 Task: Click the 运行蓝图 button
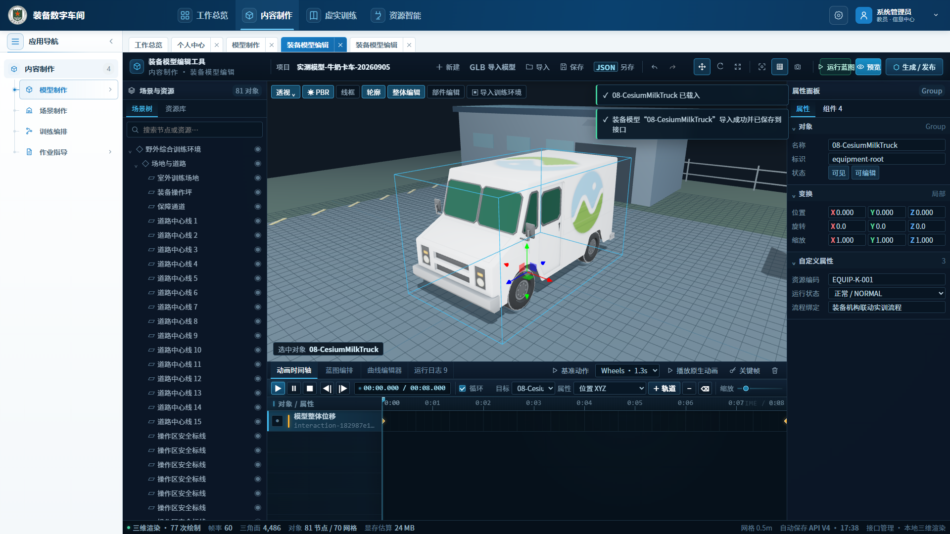tap(835, 67)
